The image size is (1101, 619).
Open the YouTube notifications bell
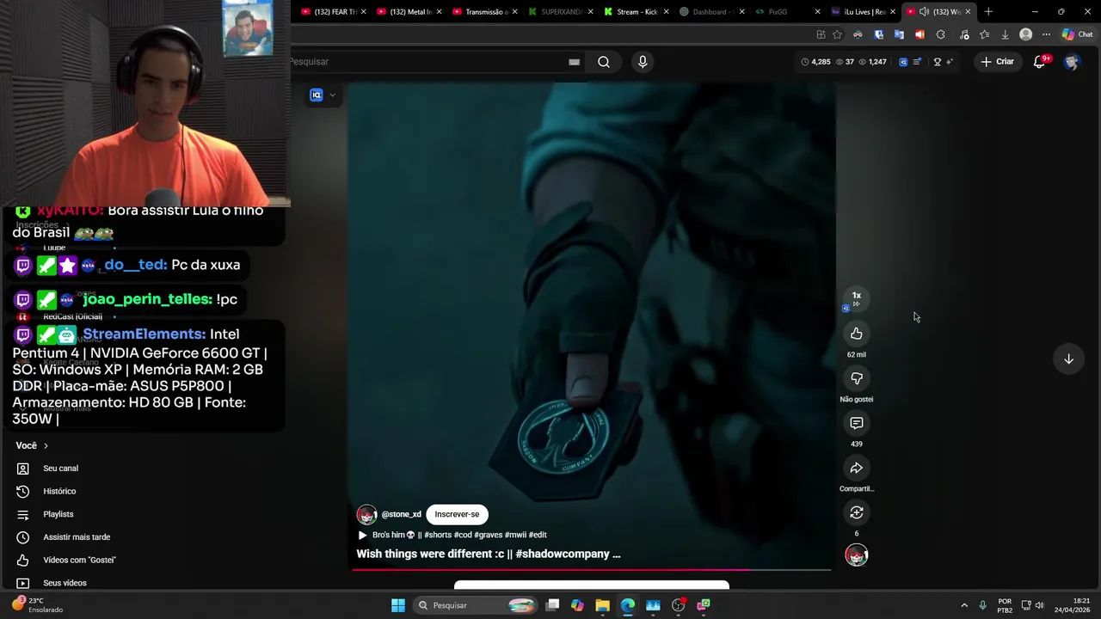coord(1039,62)
